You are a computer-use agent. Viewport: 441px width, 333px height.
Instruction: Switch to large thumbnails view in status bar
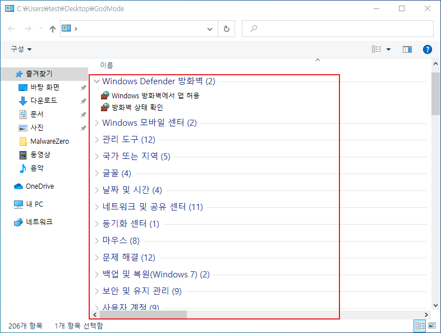(432, 326)
